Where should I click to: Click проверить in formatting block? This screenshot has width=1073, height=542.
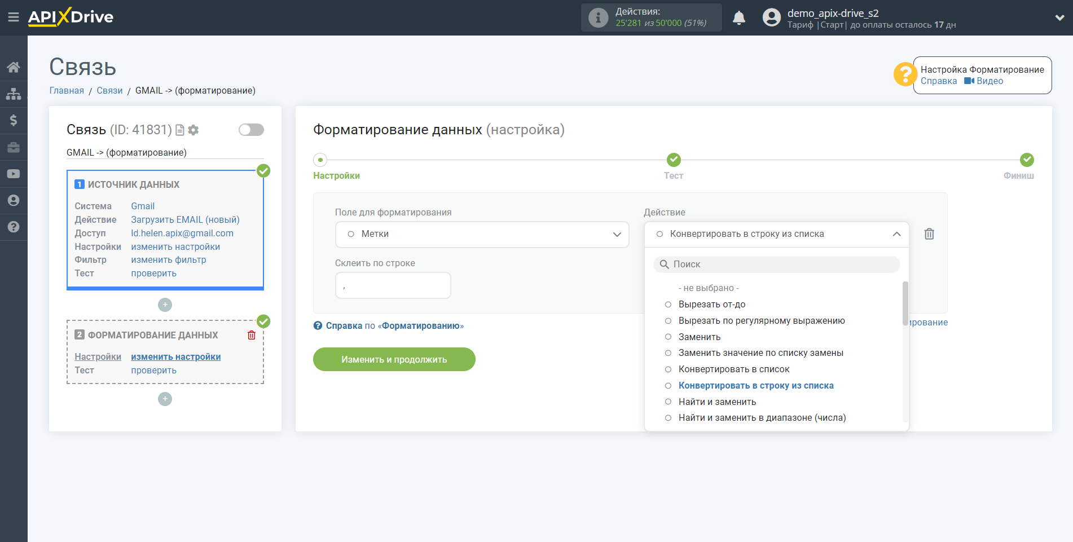pos(153,371)
